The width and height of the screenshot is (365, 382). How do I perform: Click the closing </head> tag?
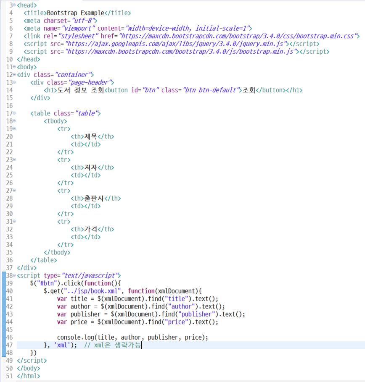(29, 59)
